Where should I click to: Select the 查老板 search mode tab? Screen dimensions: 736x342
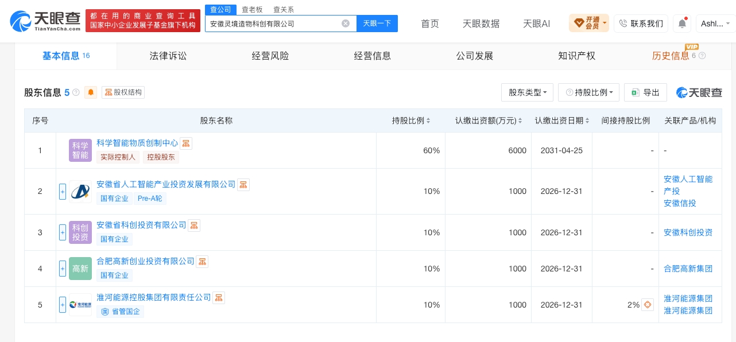[252, 9]
